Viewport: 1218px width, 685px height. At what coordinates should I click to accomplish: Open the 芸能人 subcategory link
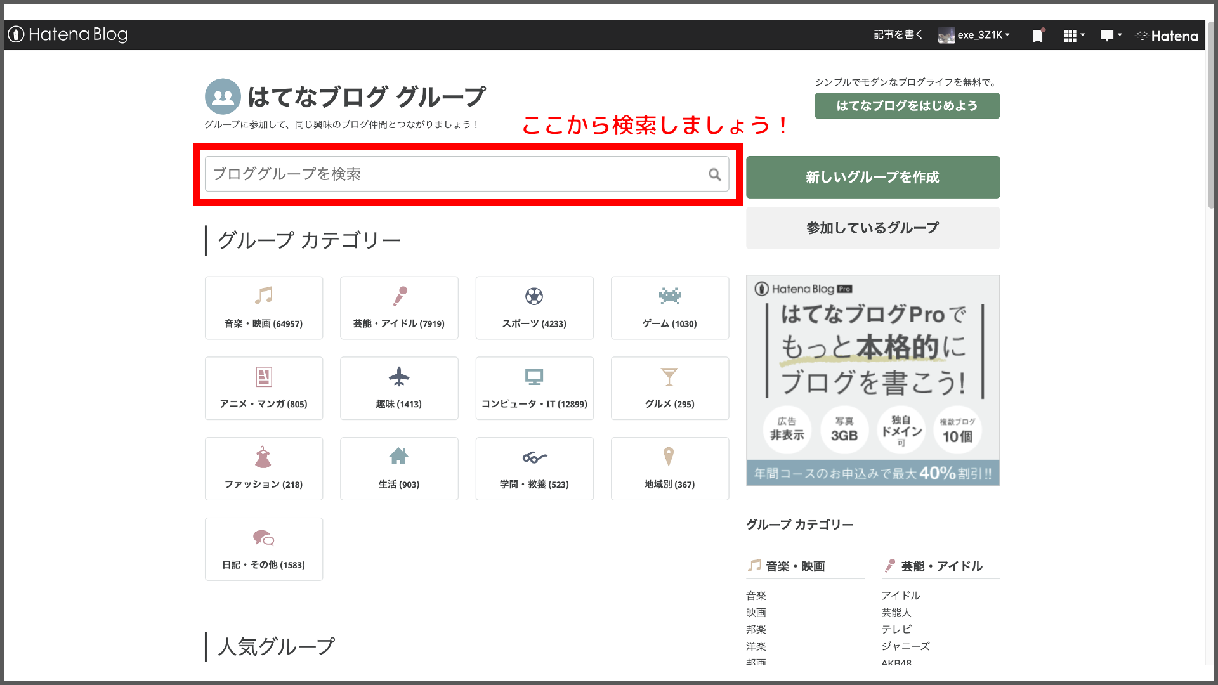(x=896, y=613)
